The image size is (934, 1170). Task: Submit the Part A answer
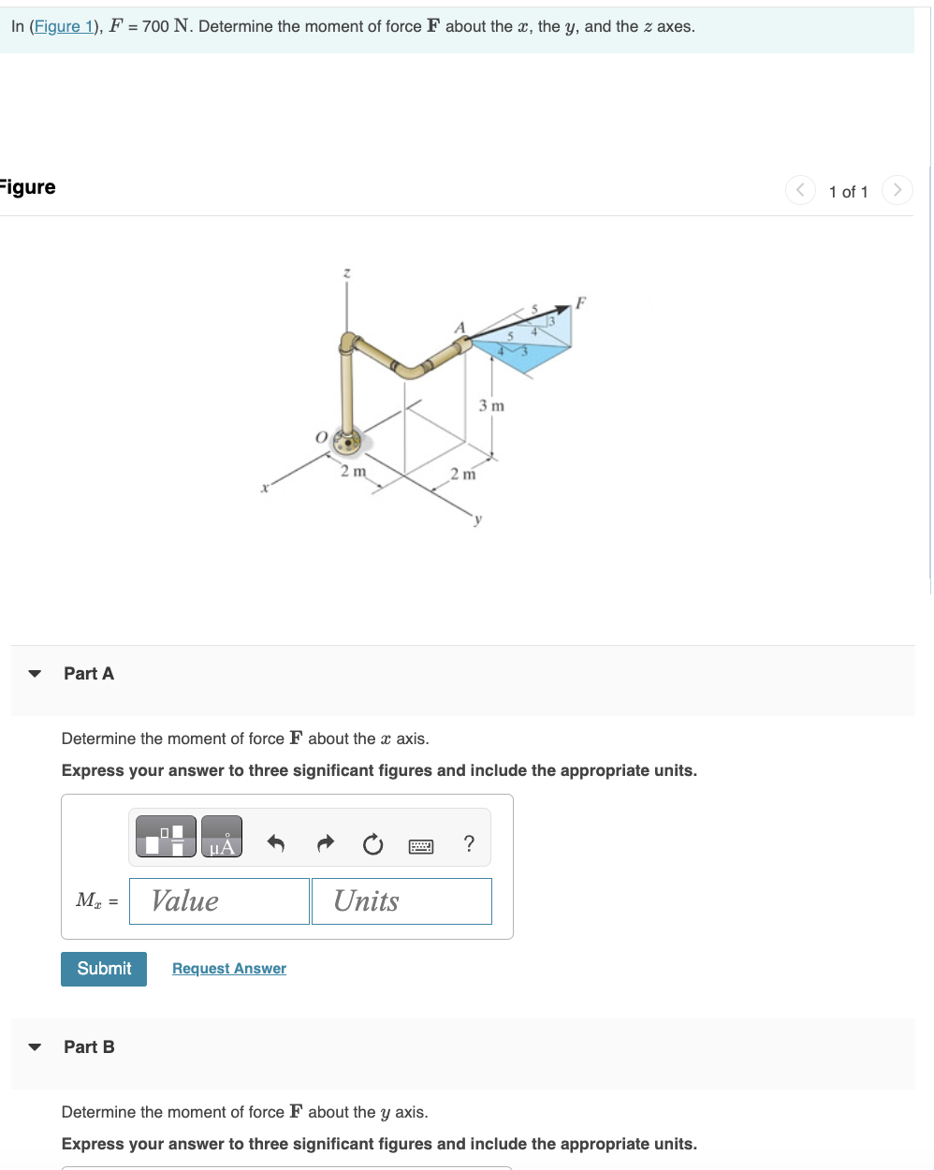tap(103, 968)
